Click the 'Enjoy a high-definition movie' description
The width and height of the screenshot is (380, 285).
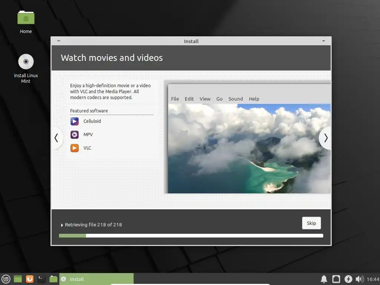pyautogui.click(x=110, y=91)
